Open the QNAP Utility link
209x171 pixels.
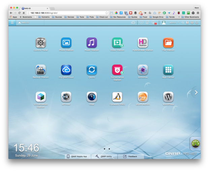[104, 156]
